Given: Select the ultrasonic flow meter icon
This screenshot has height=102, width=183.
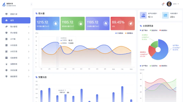Looking at the screenshot, I should coord(143,15).
